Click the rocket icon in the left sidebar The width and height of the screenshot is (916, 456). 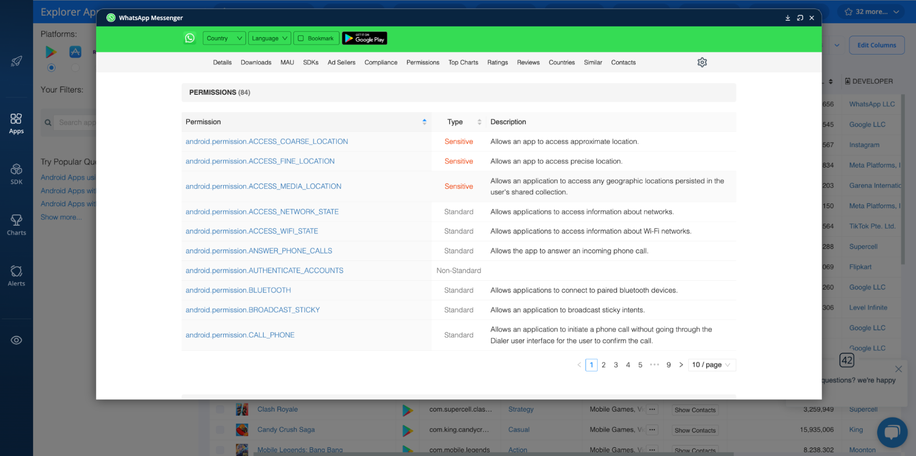point(16,61)
